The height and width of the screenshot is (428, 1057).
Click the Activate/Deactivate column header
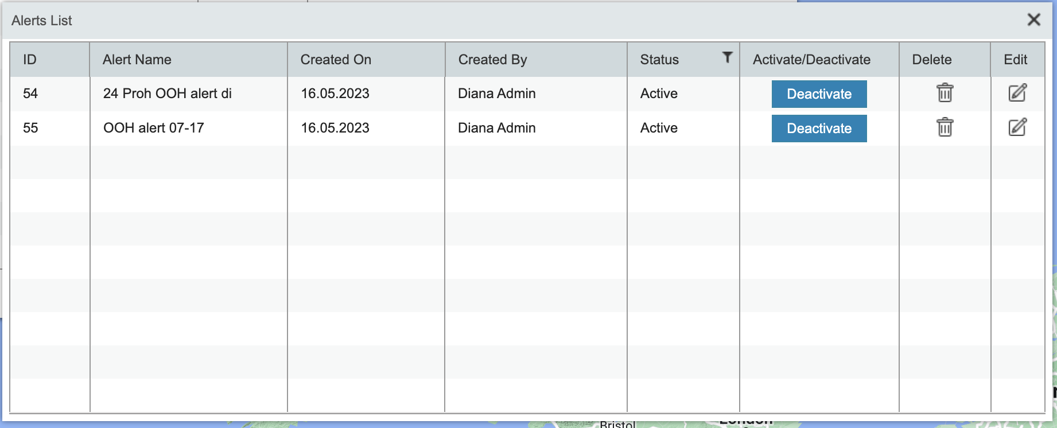tap(811, 60)
